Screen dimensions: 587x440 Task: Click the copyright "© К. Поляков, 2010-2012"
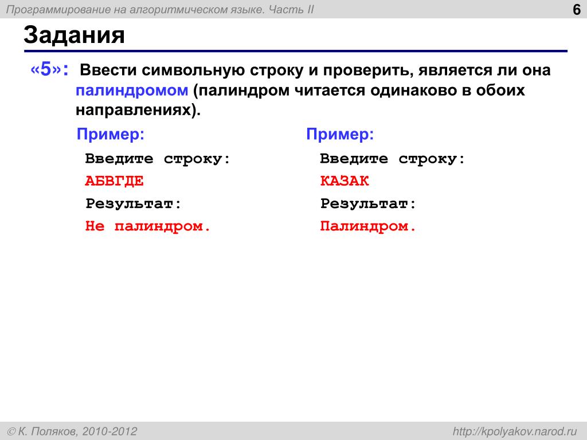coord(72,431)
